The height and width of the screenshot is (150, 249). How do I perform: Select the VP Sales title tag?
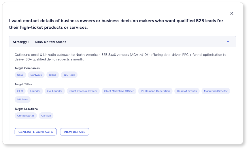23,100
